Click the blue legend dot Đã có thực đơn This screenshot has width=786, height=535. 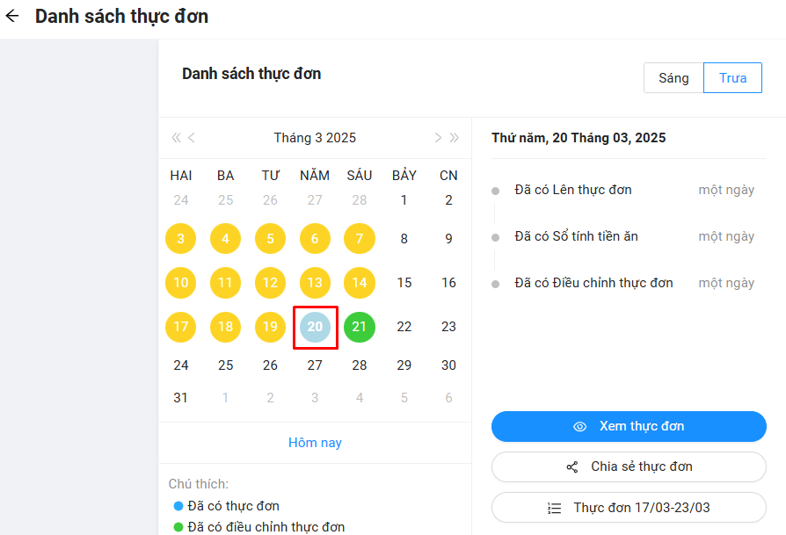[178, 506]
